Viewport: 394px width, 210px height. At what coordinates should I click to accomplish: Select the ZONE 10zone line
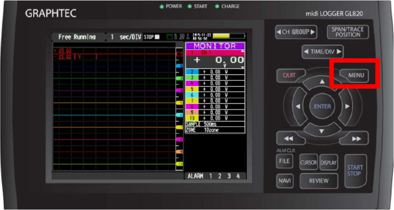215,130
